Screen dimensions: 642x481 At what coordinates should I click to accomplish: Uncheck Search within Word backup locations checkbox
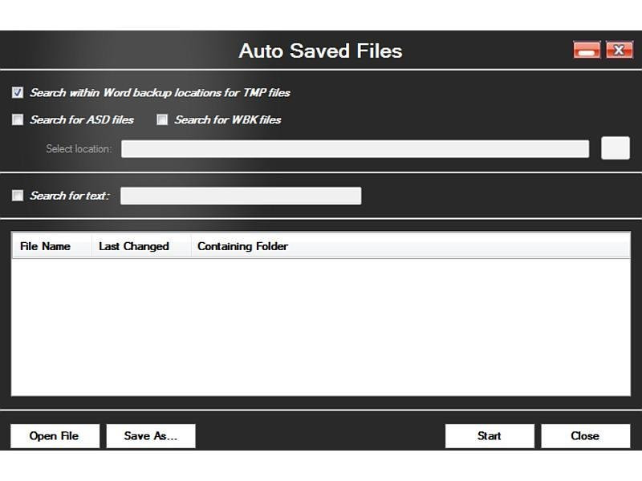(x=18, y=92)
